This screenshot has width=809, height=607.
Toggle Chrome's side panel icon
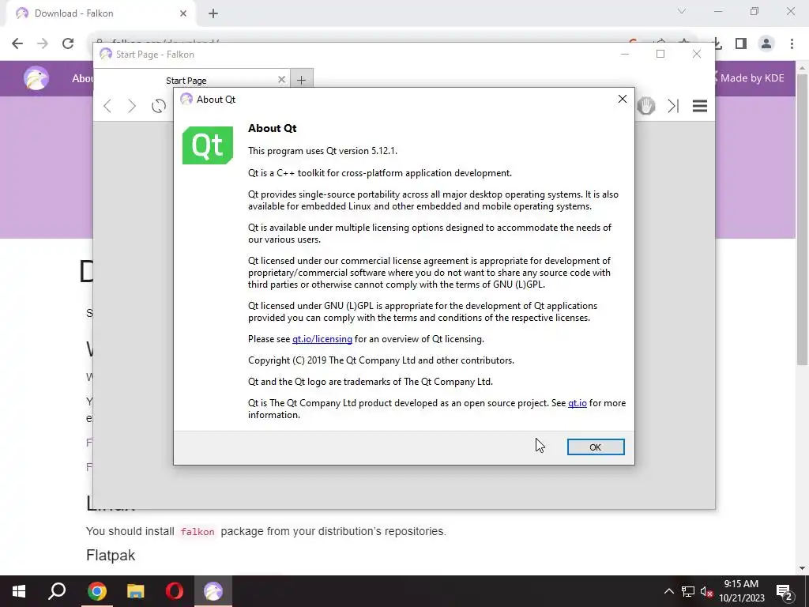click(x=741, y=43)
